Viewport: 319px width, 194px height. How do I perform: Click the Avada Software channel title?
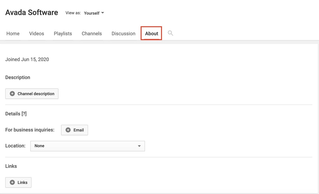point(32,12)
